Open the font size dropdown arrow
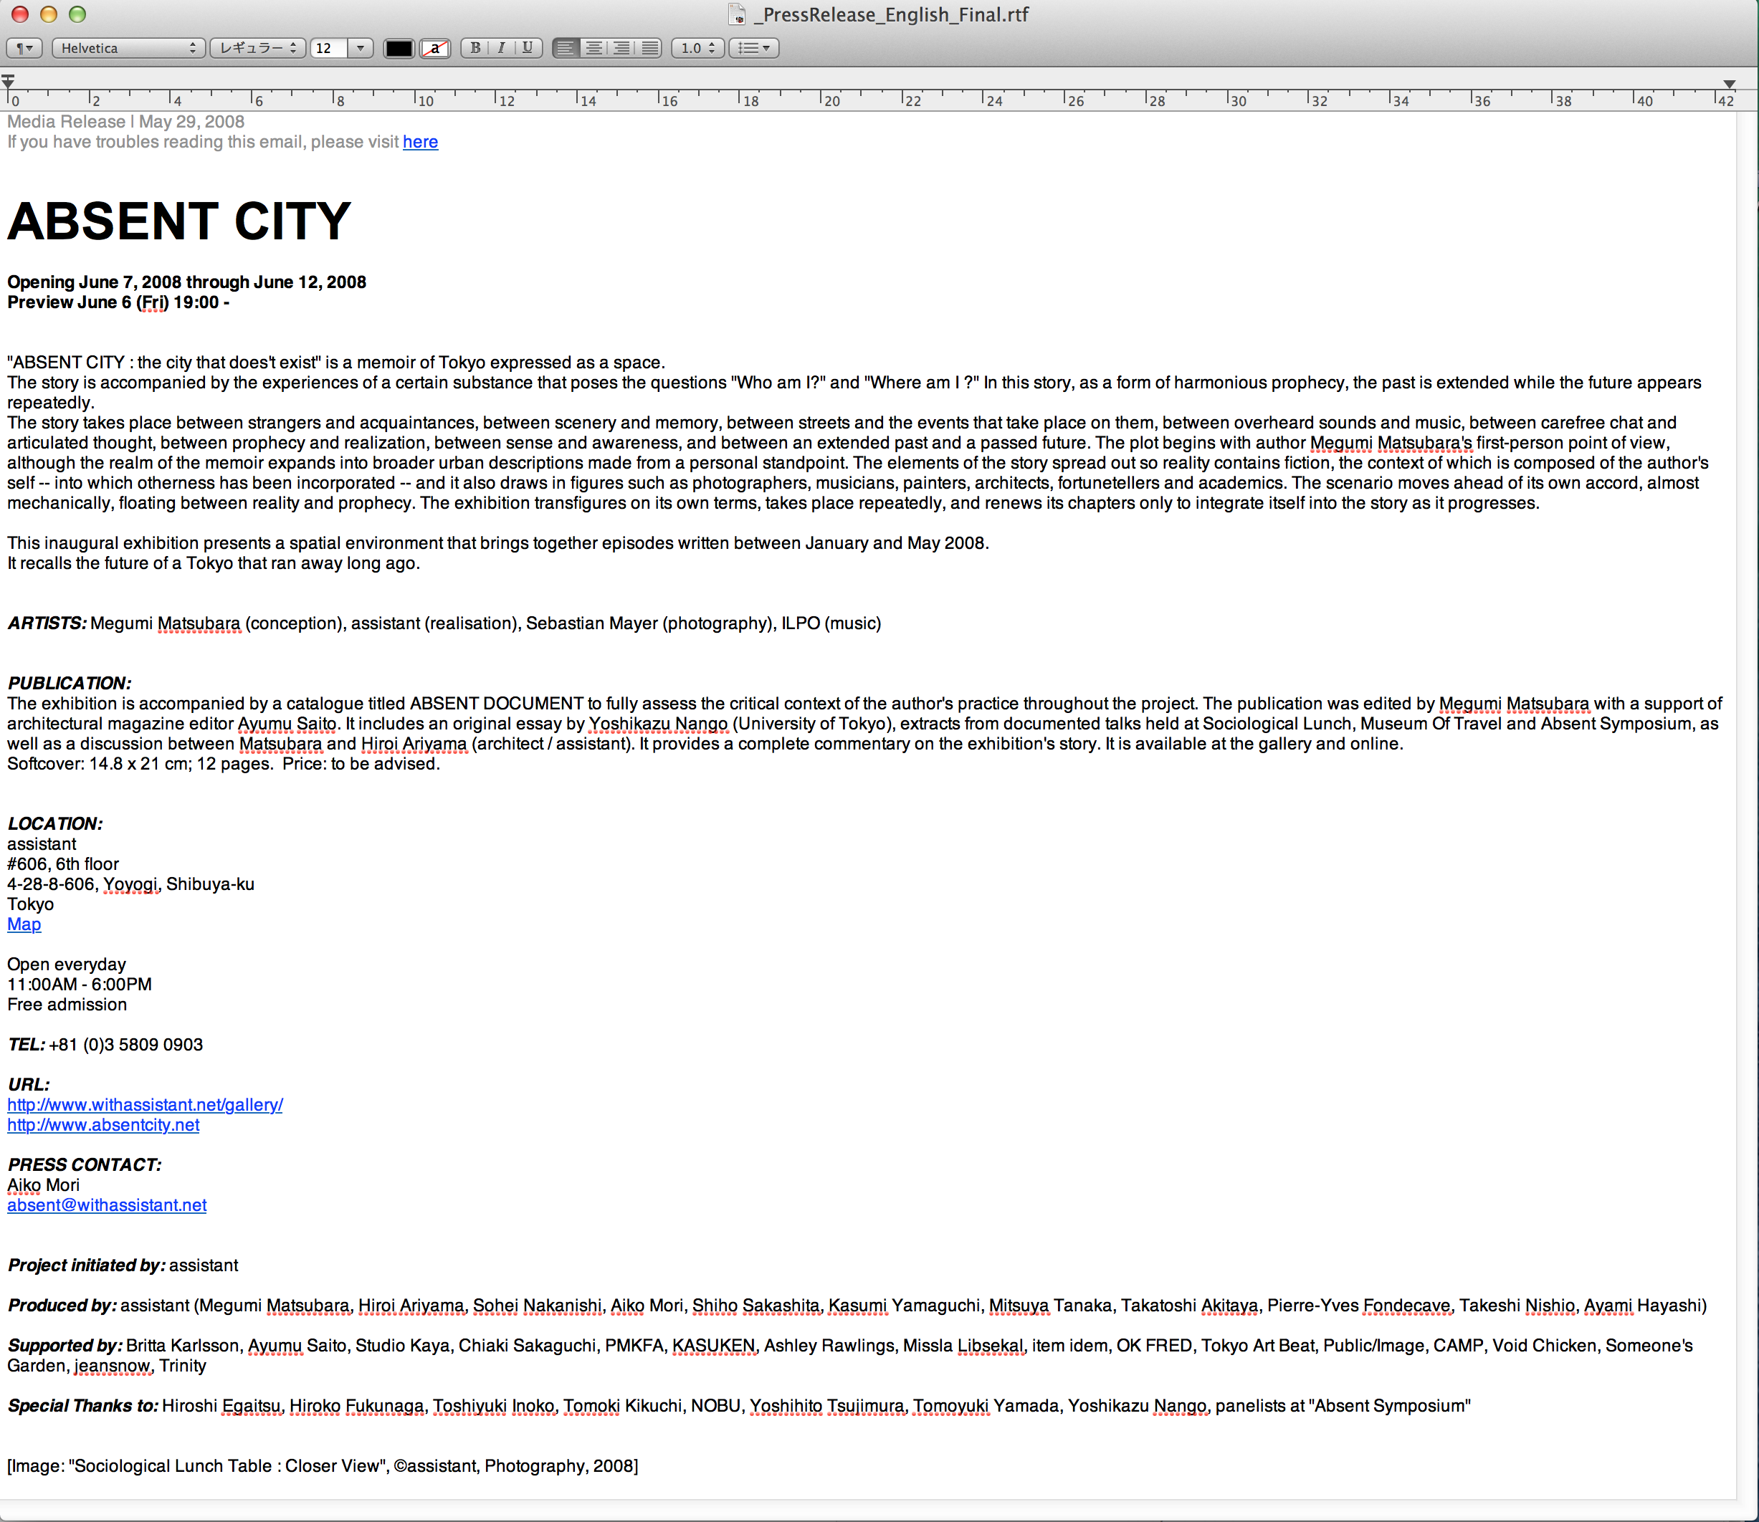The height and width of the screenshot is (1522, 1759). click(x=361, y=49)
